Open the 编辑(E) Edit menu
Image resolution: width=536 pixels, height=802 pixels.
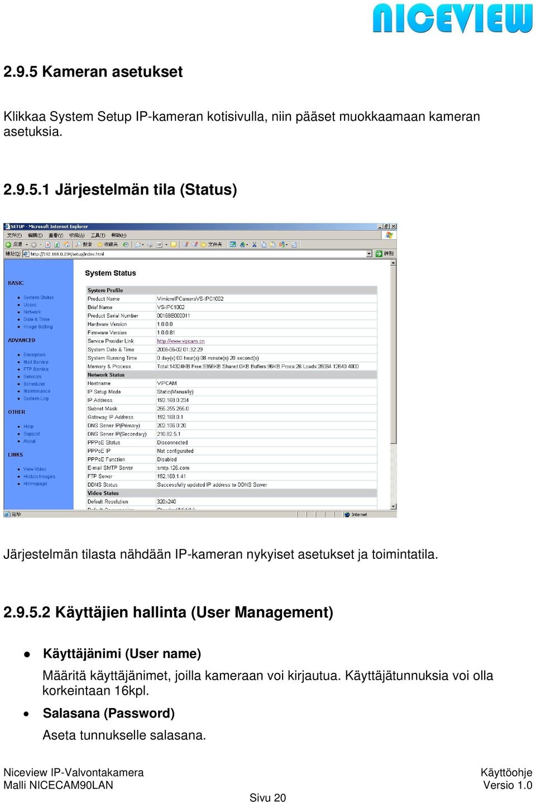click(x=35, y=235)
